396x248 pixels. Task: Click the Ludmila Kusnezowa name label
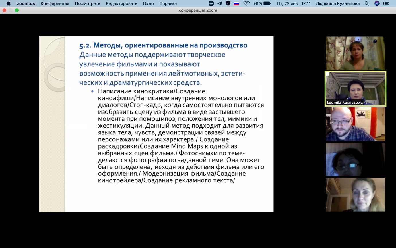point(345,103)
